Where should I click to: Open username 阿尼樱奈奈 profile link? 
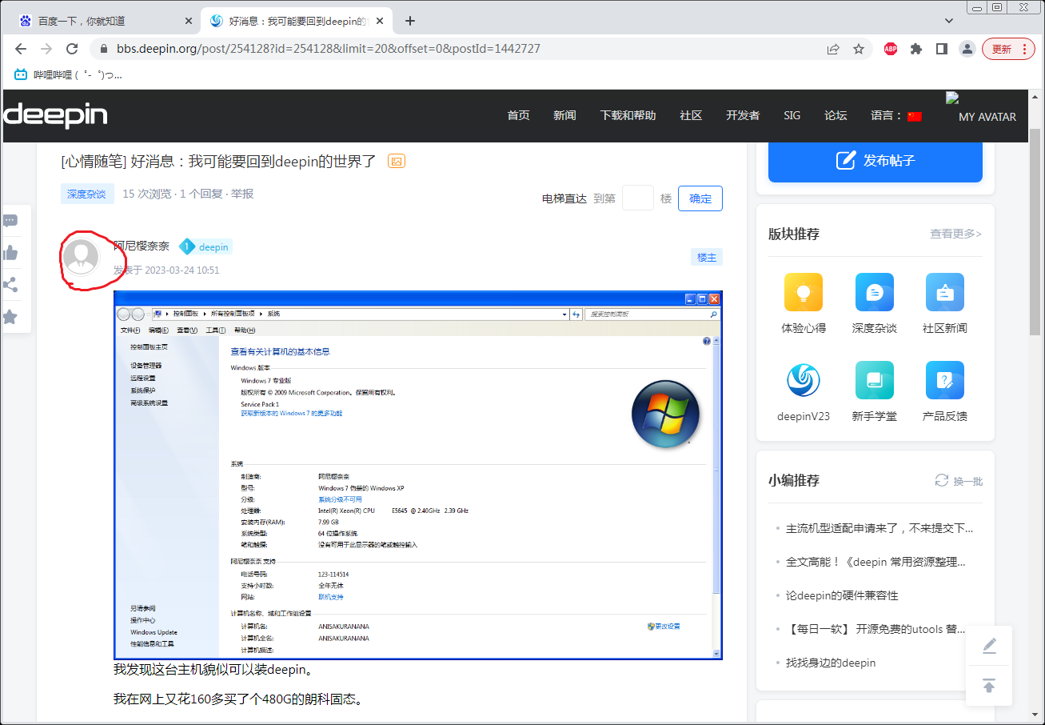pyautogui.click(x=142, y=246)
